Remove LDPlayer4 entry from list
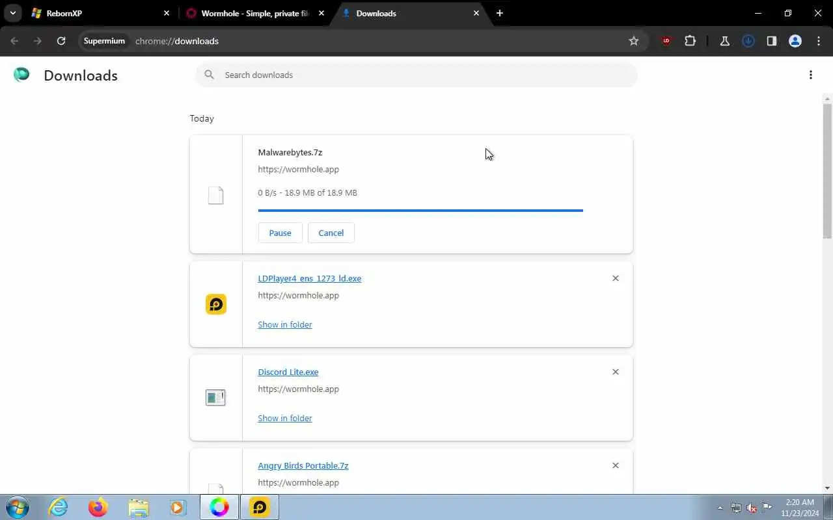The width and height of the screenshot is (833, 520). point(616,278)
